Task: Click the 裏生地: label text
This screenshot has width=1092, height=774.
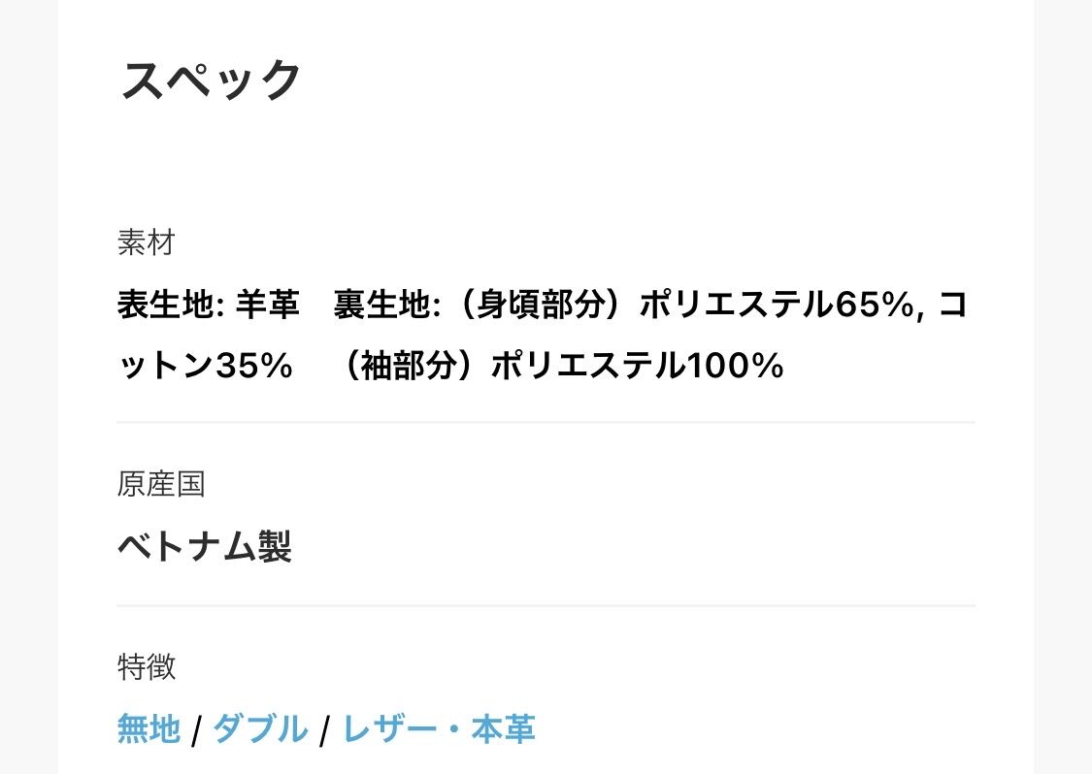Action: pyautogui.click(x=387, y=306)
